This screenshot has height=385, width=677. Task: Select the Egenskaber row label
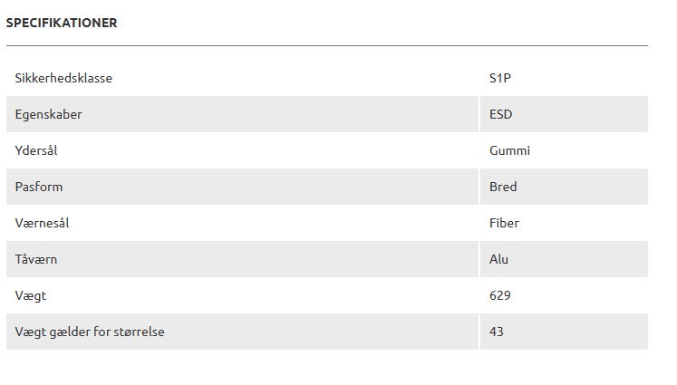tap(48, 114)
